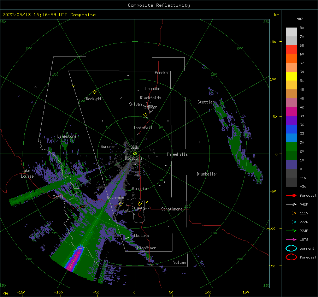Click the RedDeer city label
Viewport: 318px width, 297px height.
[150, 107]
